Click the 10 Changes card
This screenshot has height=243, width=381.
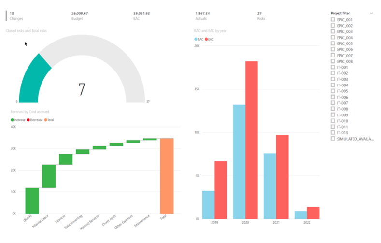point(16,16)
